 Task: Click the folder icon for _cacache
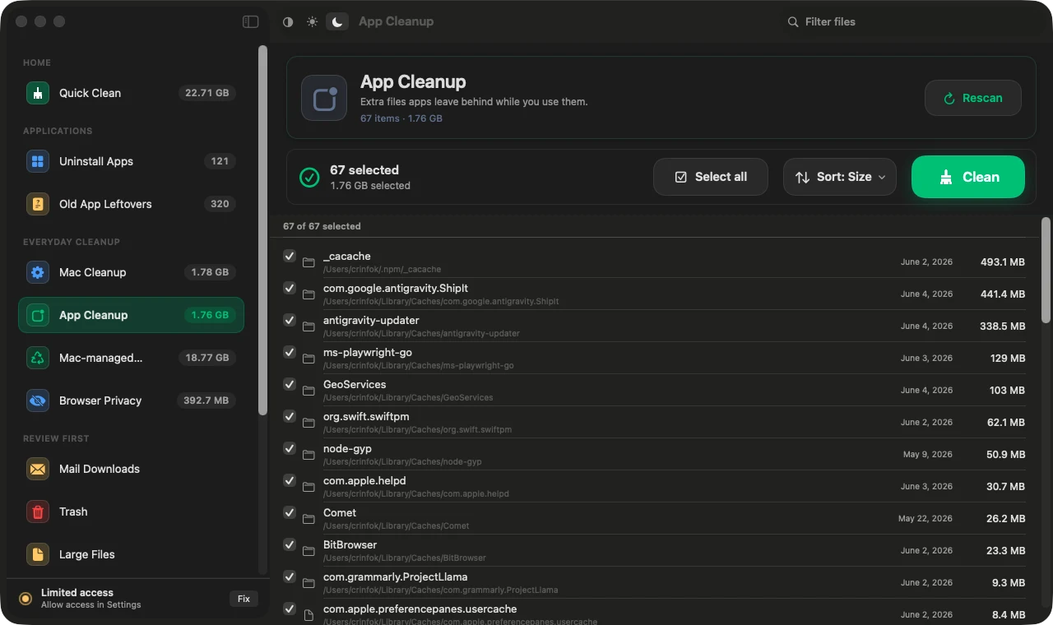pyautogui.click(x=308, y=262)
